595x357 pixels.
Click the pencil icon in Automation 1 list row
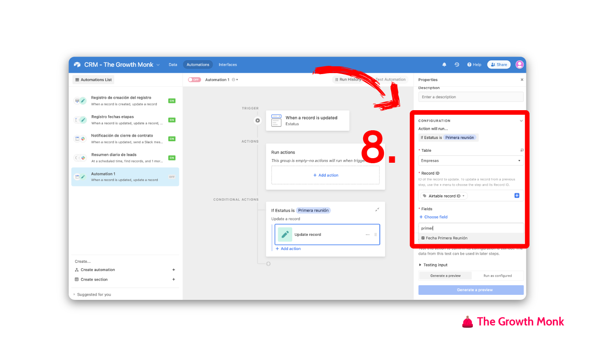tap(83, 177)
